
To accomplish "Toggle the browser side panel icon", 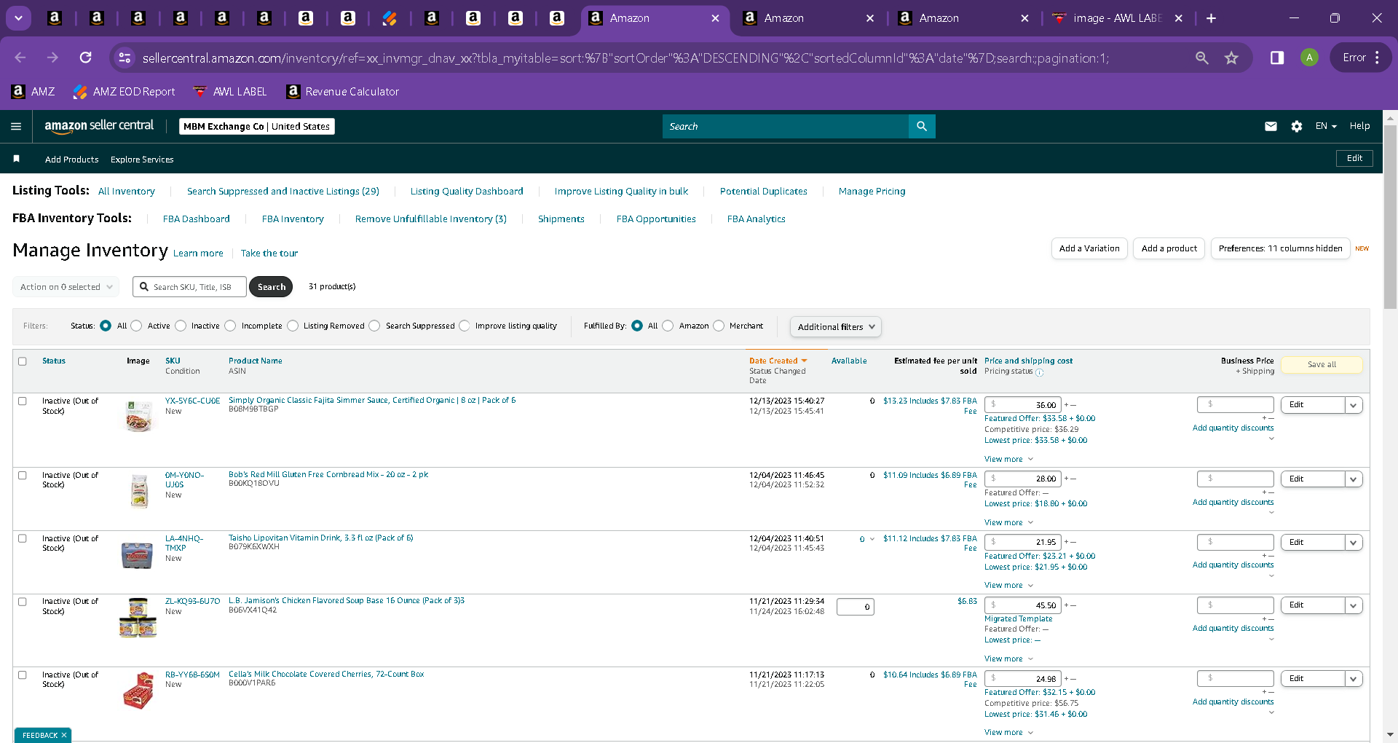I will click(x=1277, y=58).
